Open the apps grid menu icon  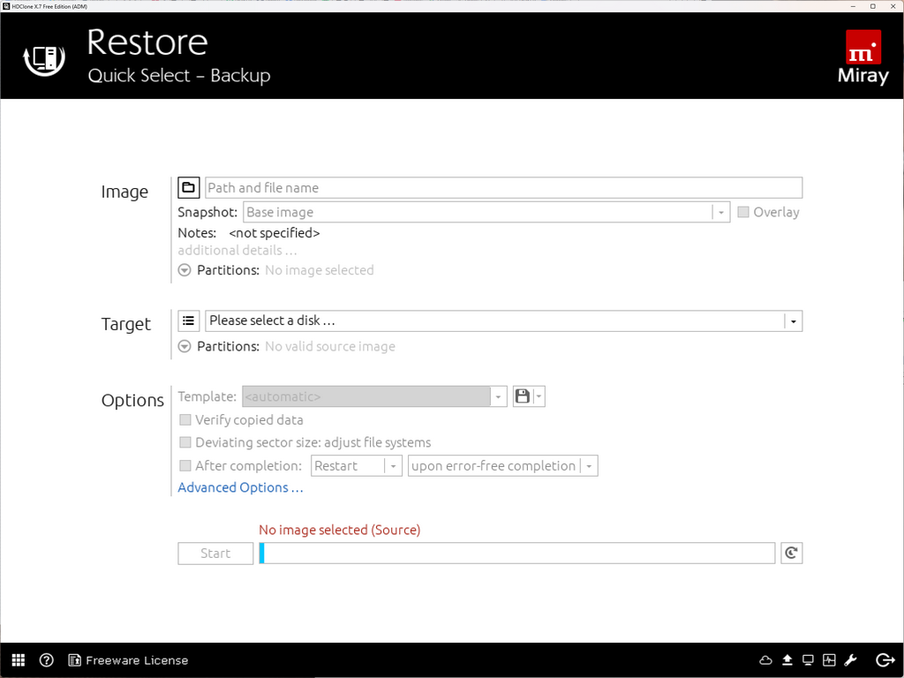pos(19,660)
